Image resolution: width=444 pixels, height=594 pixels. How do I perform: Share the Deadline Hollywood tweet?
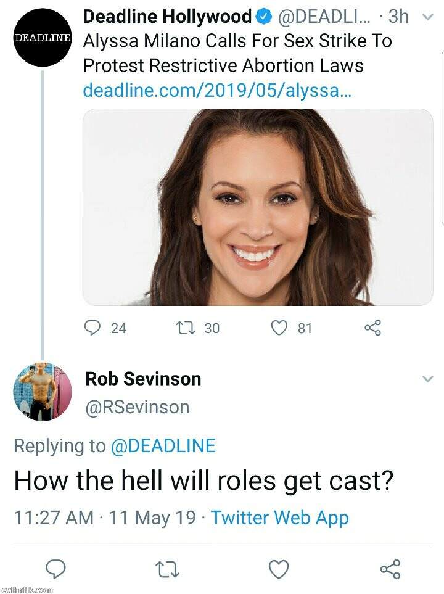click(x=373, y=328)
